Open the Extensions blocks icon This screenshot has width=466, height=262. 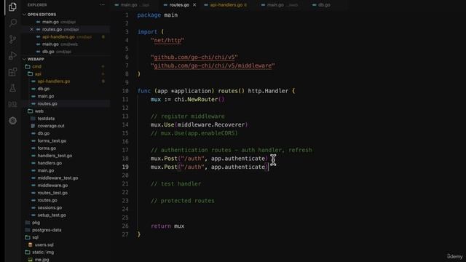[x=12, y=71]
